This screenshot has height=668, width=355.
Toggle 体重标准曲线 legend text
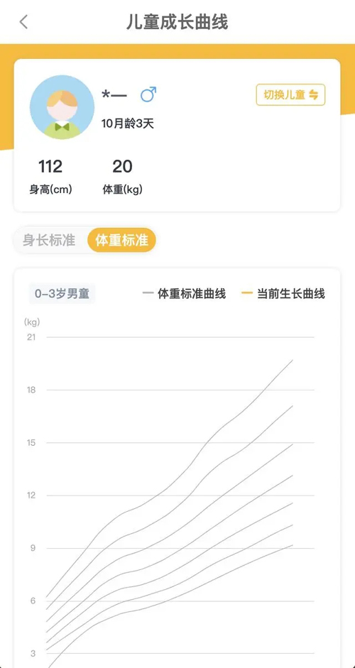(x=192, y=293)
